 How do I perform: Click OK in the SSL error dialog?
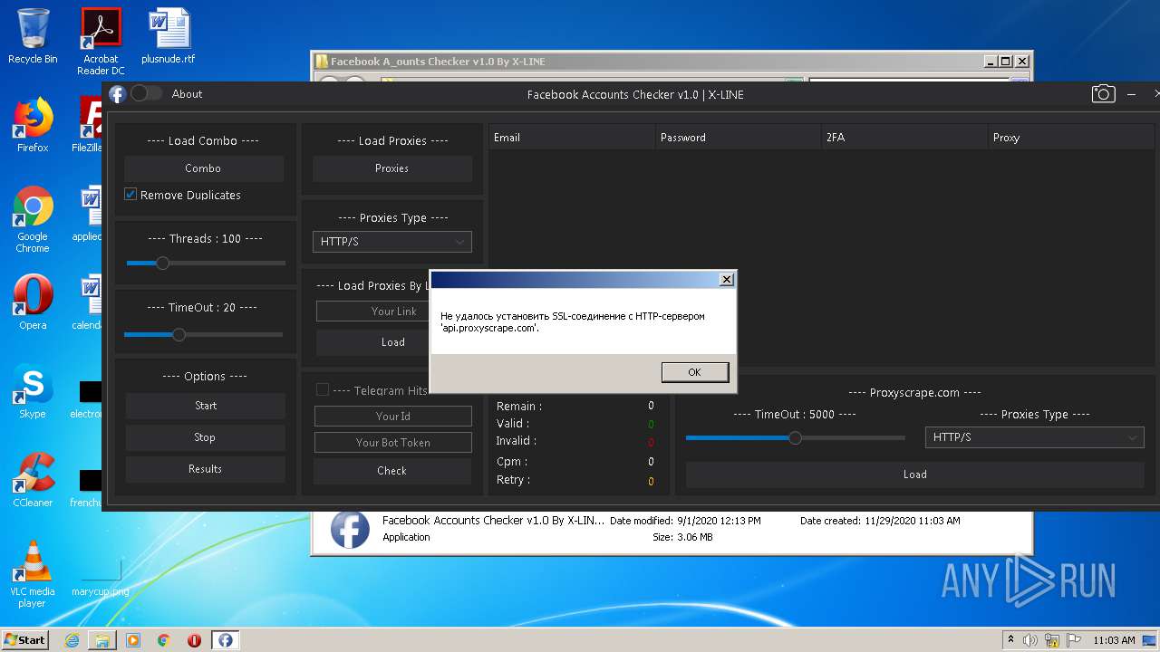695,372
